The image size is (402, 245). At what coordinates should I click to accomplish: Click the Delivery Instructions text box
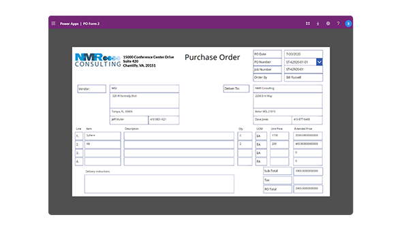click(x=159, y=184)
